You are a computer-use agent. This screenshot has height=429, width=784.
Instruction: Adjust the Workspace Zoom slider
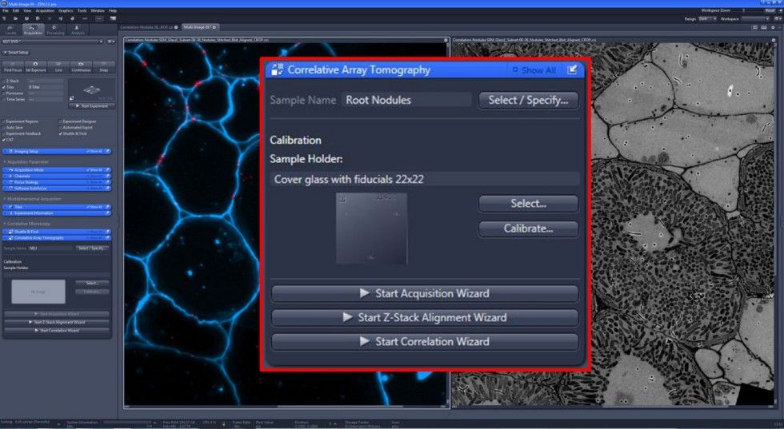(743, 10)
